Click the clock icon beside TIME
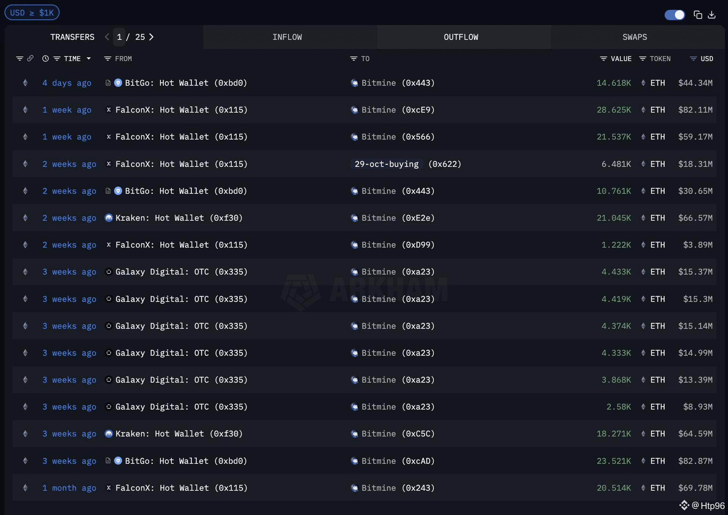The height and width of the screenshot is (515, 728). (45, 58)
